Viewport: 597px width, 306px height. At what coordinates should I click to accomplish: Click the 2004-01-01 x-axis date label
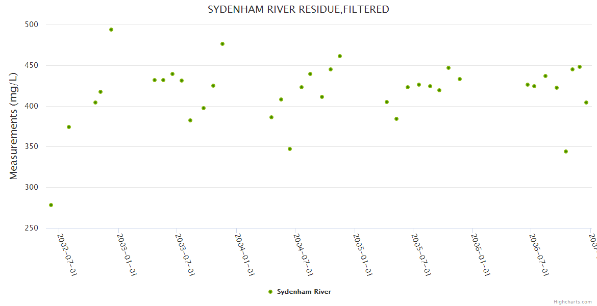click(x=245, y=255)
